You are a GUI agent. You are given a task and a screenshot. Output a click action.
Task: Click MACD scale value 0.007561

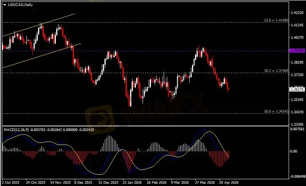(297, 129)
